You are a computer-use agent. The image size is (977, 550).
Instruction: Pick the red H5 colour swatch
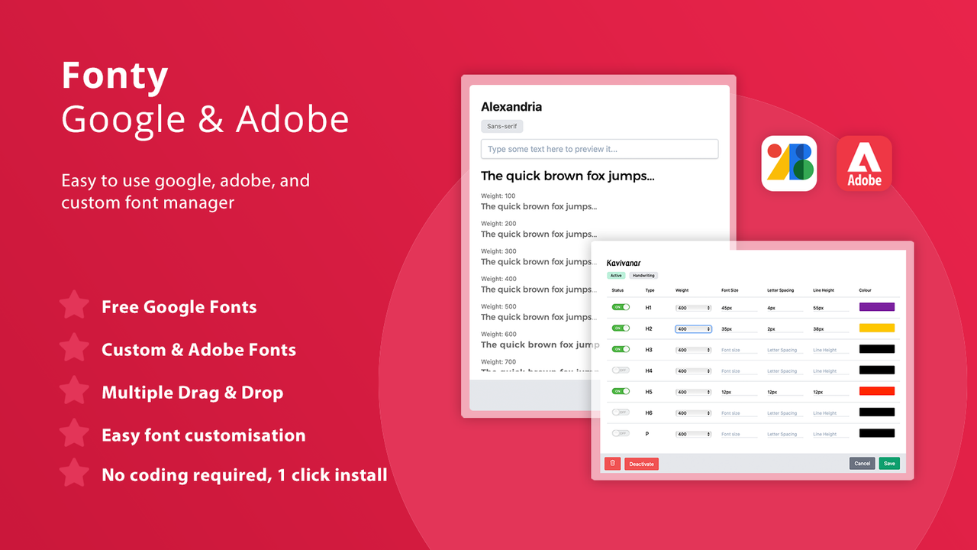[x=877, y=391]
